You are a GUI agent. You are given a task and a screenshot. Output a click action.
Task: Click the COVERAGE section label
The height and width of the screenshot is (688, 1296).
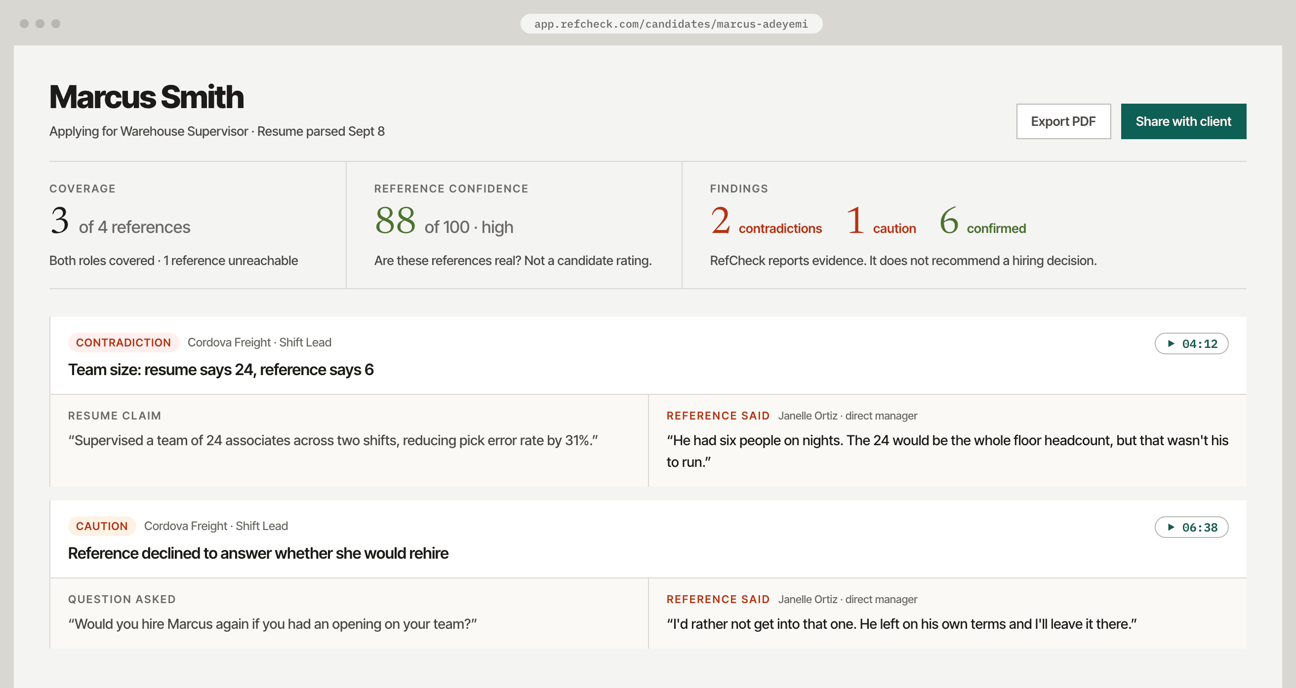pos(82,189)
